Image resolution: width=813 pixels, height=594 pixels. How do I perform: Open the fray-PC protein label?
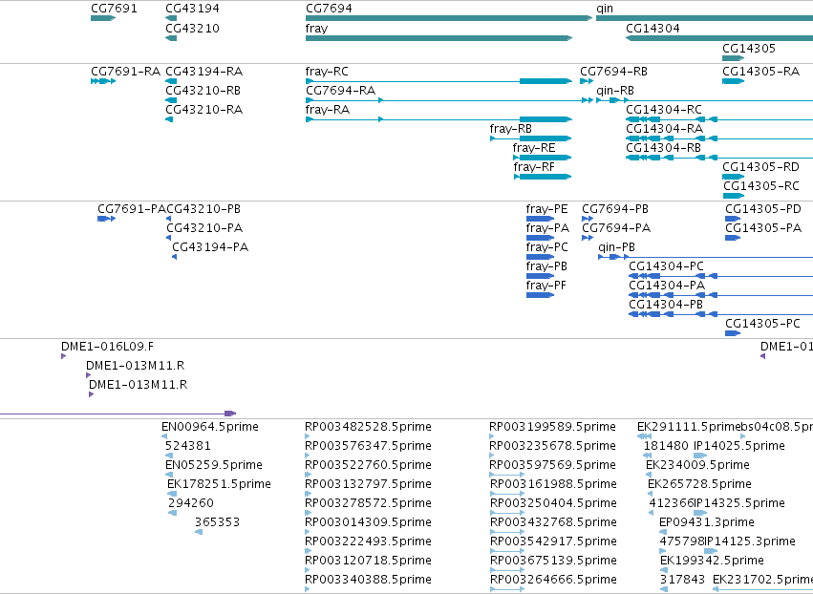coord(547,248)
